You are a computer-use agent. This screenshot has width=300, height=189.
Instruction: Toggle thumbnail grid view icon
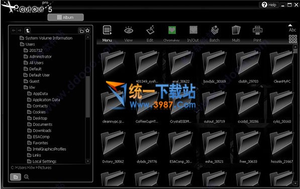(293, 39)
